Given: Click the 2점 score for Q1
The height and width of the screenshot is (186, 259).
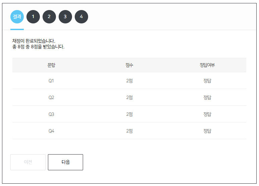Looking at the screenshot, I should pyautogui.click(x=129, y=81).
